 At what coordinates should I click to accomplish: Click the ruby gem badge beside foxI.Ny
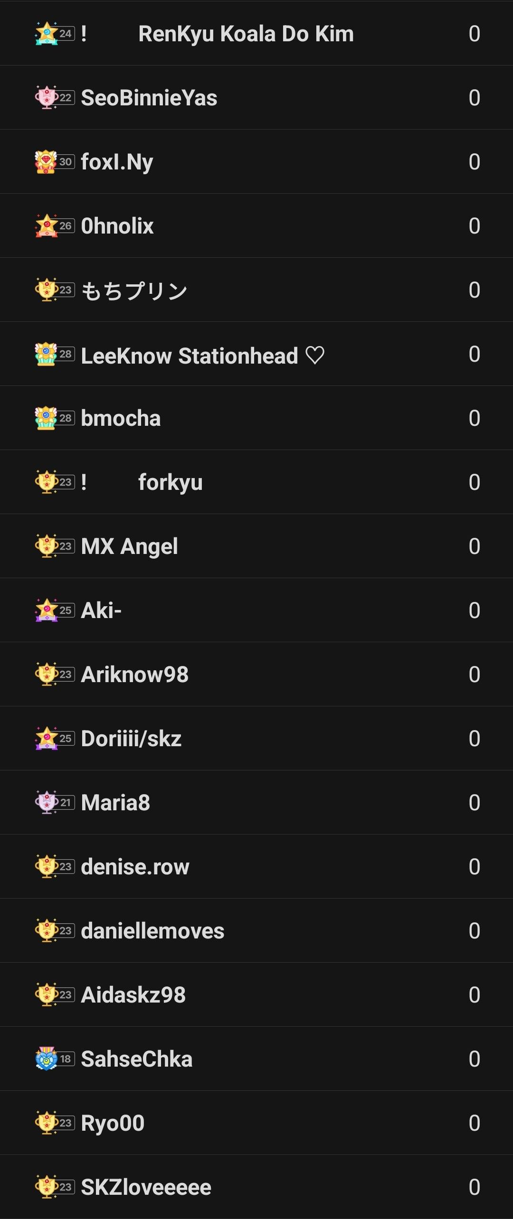pos(46,162)
